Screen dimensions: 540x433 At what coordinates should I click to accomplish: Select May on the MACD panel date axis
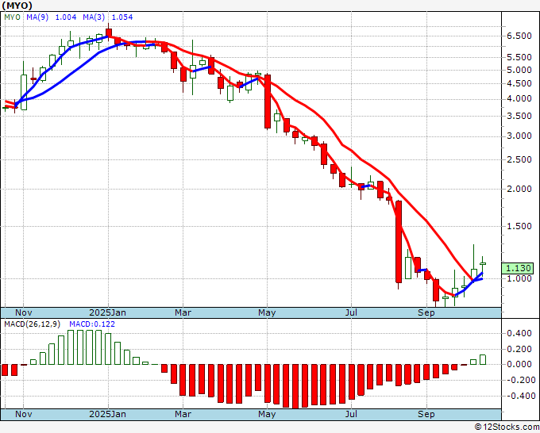(x=267, y=414)
